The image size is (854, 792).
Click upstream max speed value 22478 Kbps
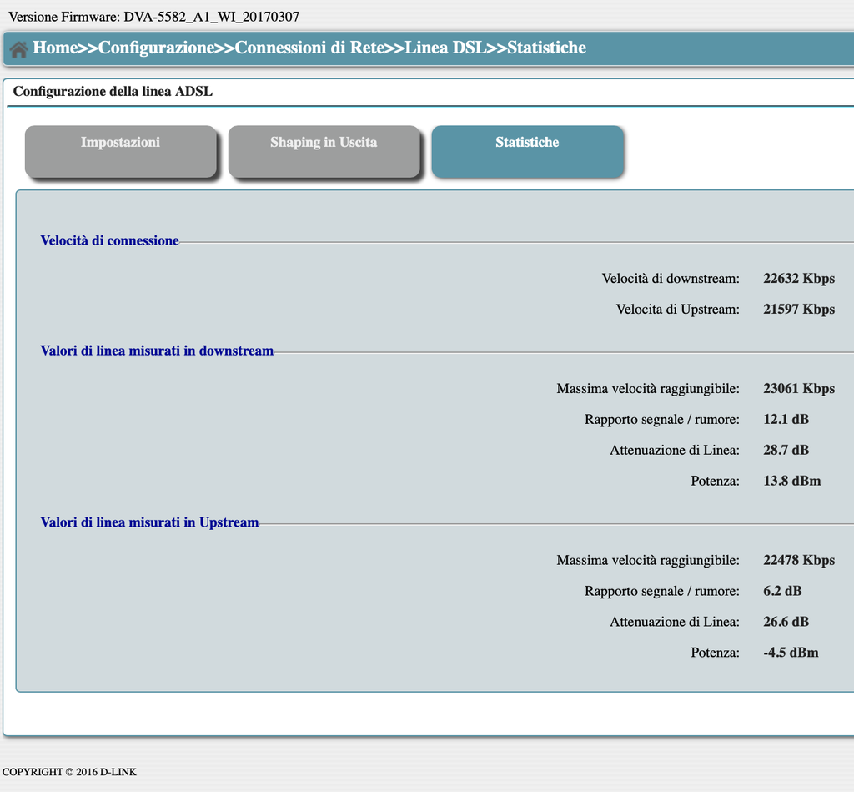coord(798,560)
